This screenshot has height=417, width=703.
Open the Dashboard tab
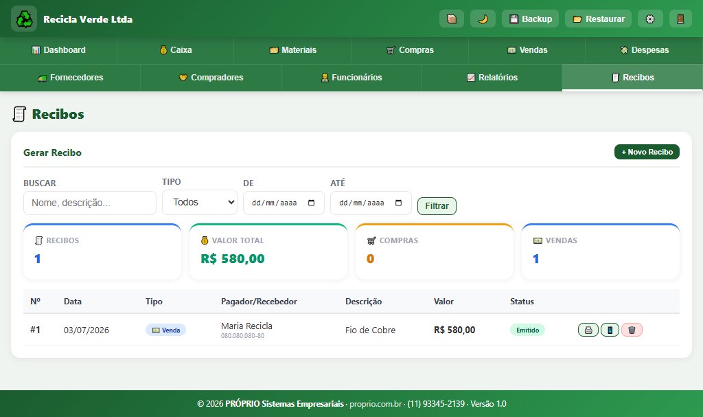coord(58,50)
